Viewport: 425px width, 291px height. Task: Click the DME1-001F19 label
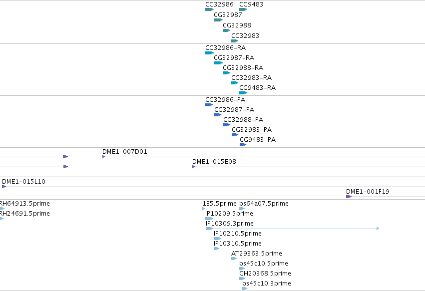[x=368, y=192]
